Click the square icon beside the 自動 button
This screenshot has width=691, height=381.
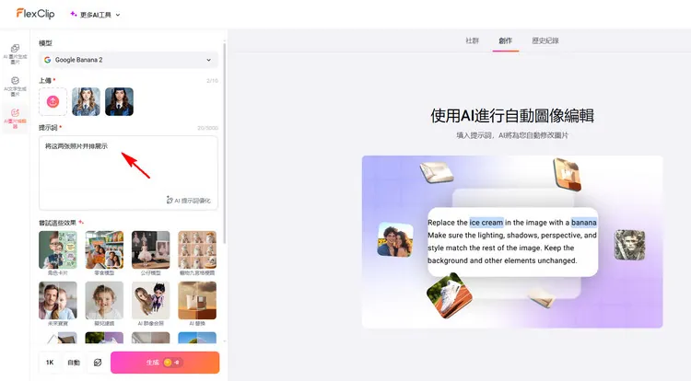click(x=98, y=363)
